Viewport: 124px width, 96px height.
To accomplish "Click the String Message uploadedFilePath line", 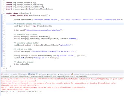I will pos(50,56).
